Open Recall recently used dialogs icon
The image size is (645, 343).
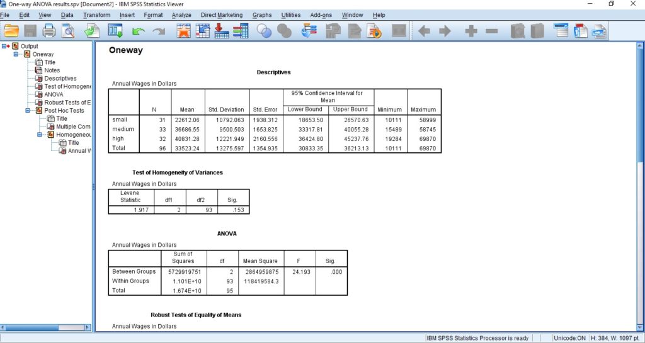pyautogui.click(x=116, y=31)
